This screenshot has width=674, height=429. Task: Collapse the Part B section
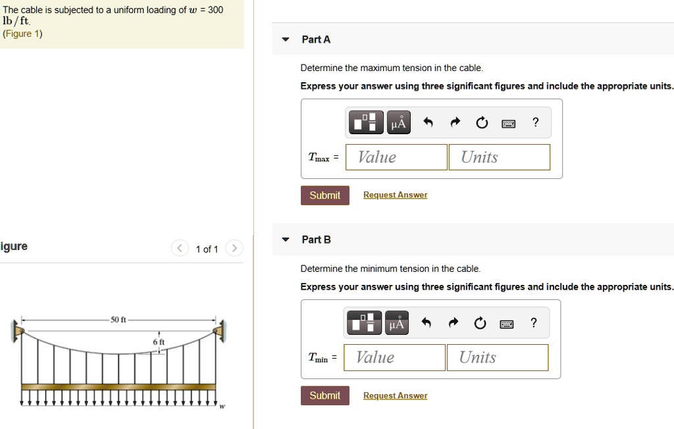(x=284, y=240)
